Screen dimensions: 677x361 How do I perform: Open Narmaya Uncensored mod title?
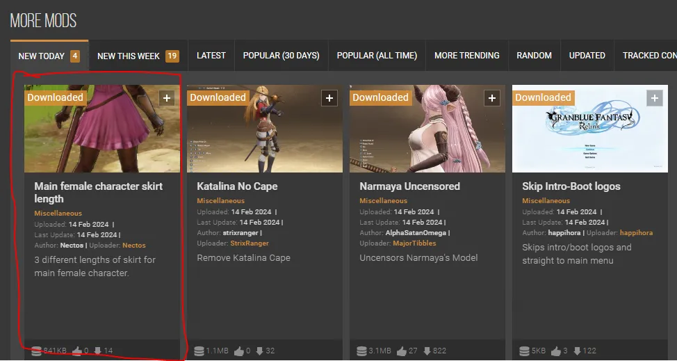pyautogui.click(x=409, y=186)
